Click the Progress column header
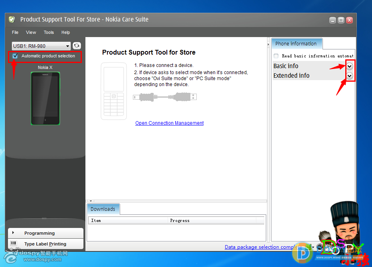Viewport: 372px width, 267px height. click(x=212, y=220)
